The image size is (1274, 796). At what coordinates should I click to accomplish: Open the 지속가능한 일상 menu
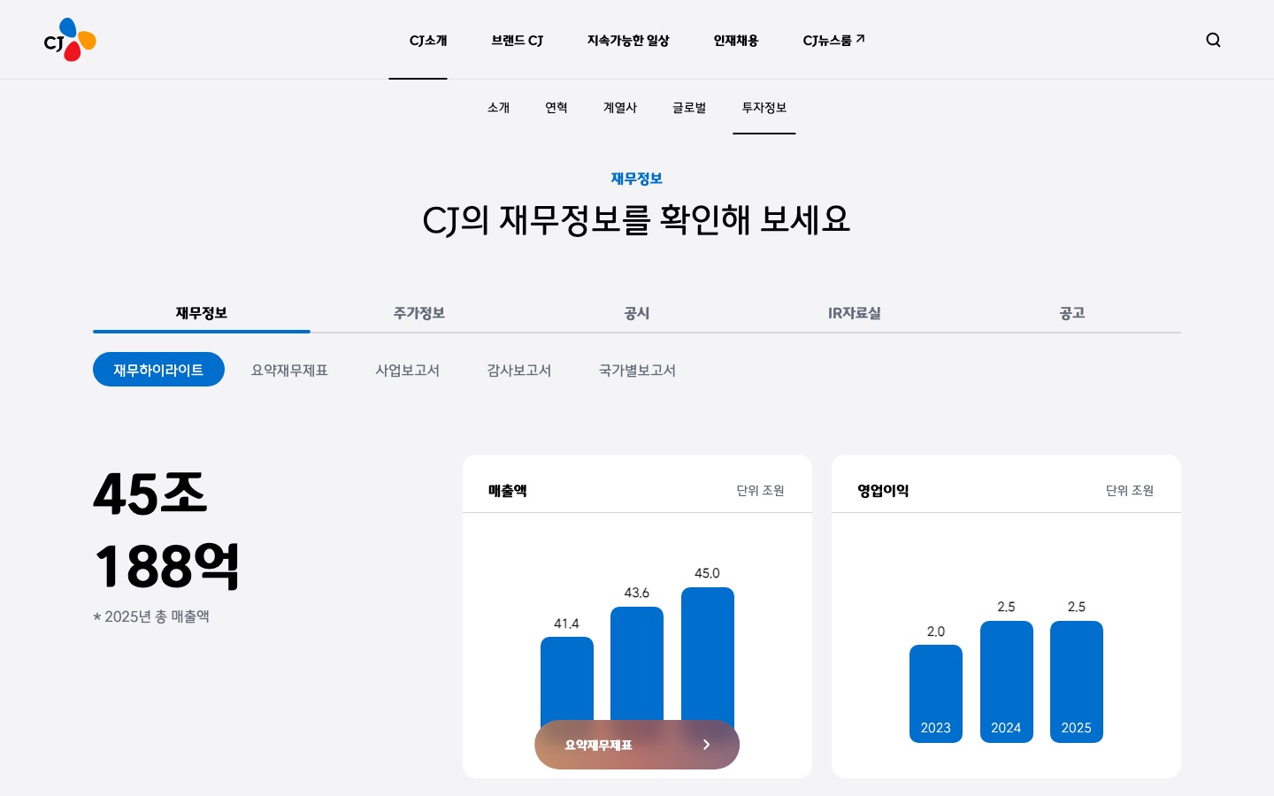[628, 41]
